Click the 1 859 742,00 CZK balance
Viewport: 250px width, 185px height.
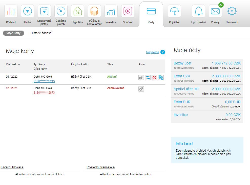click(x=226, y=63)
